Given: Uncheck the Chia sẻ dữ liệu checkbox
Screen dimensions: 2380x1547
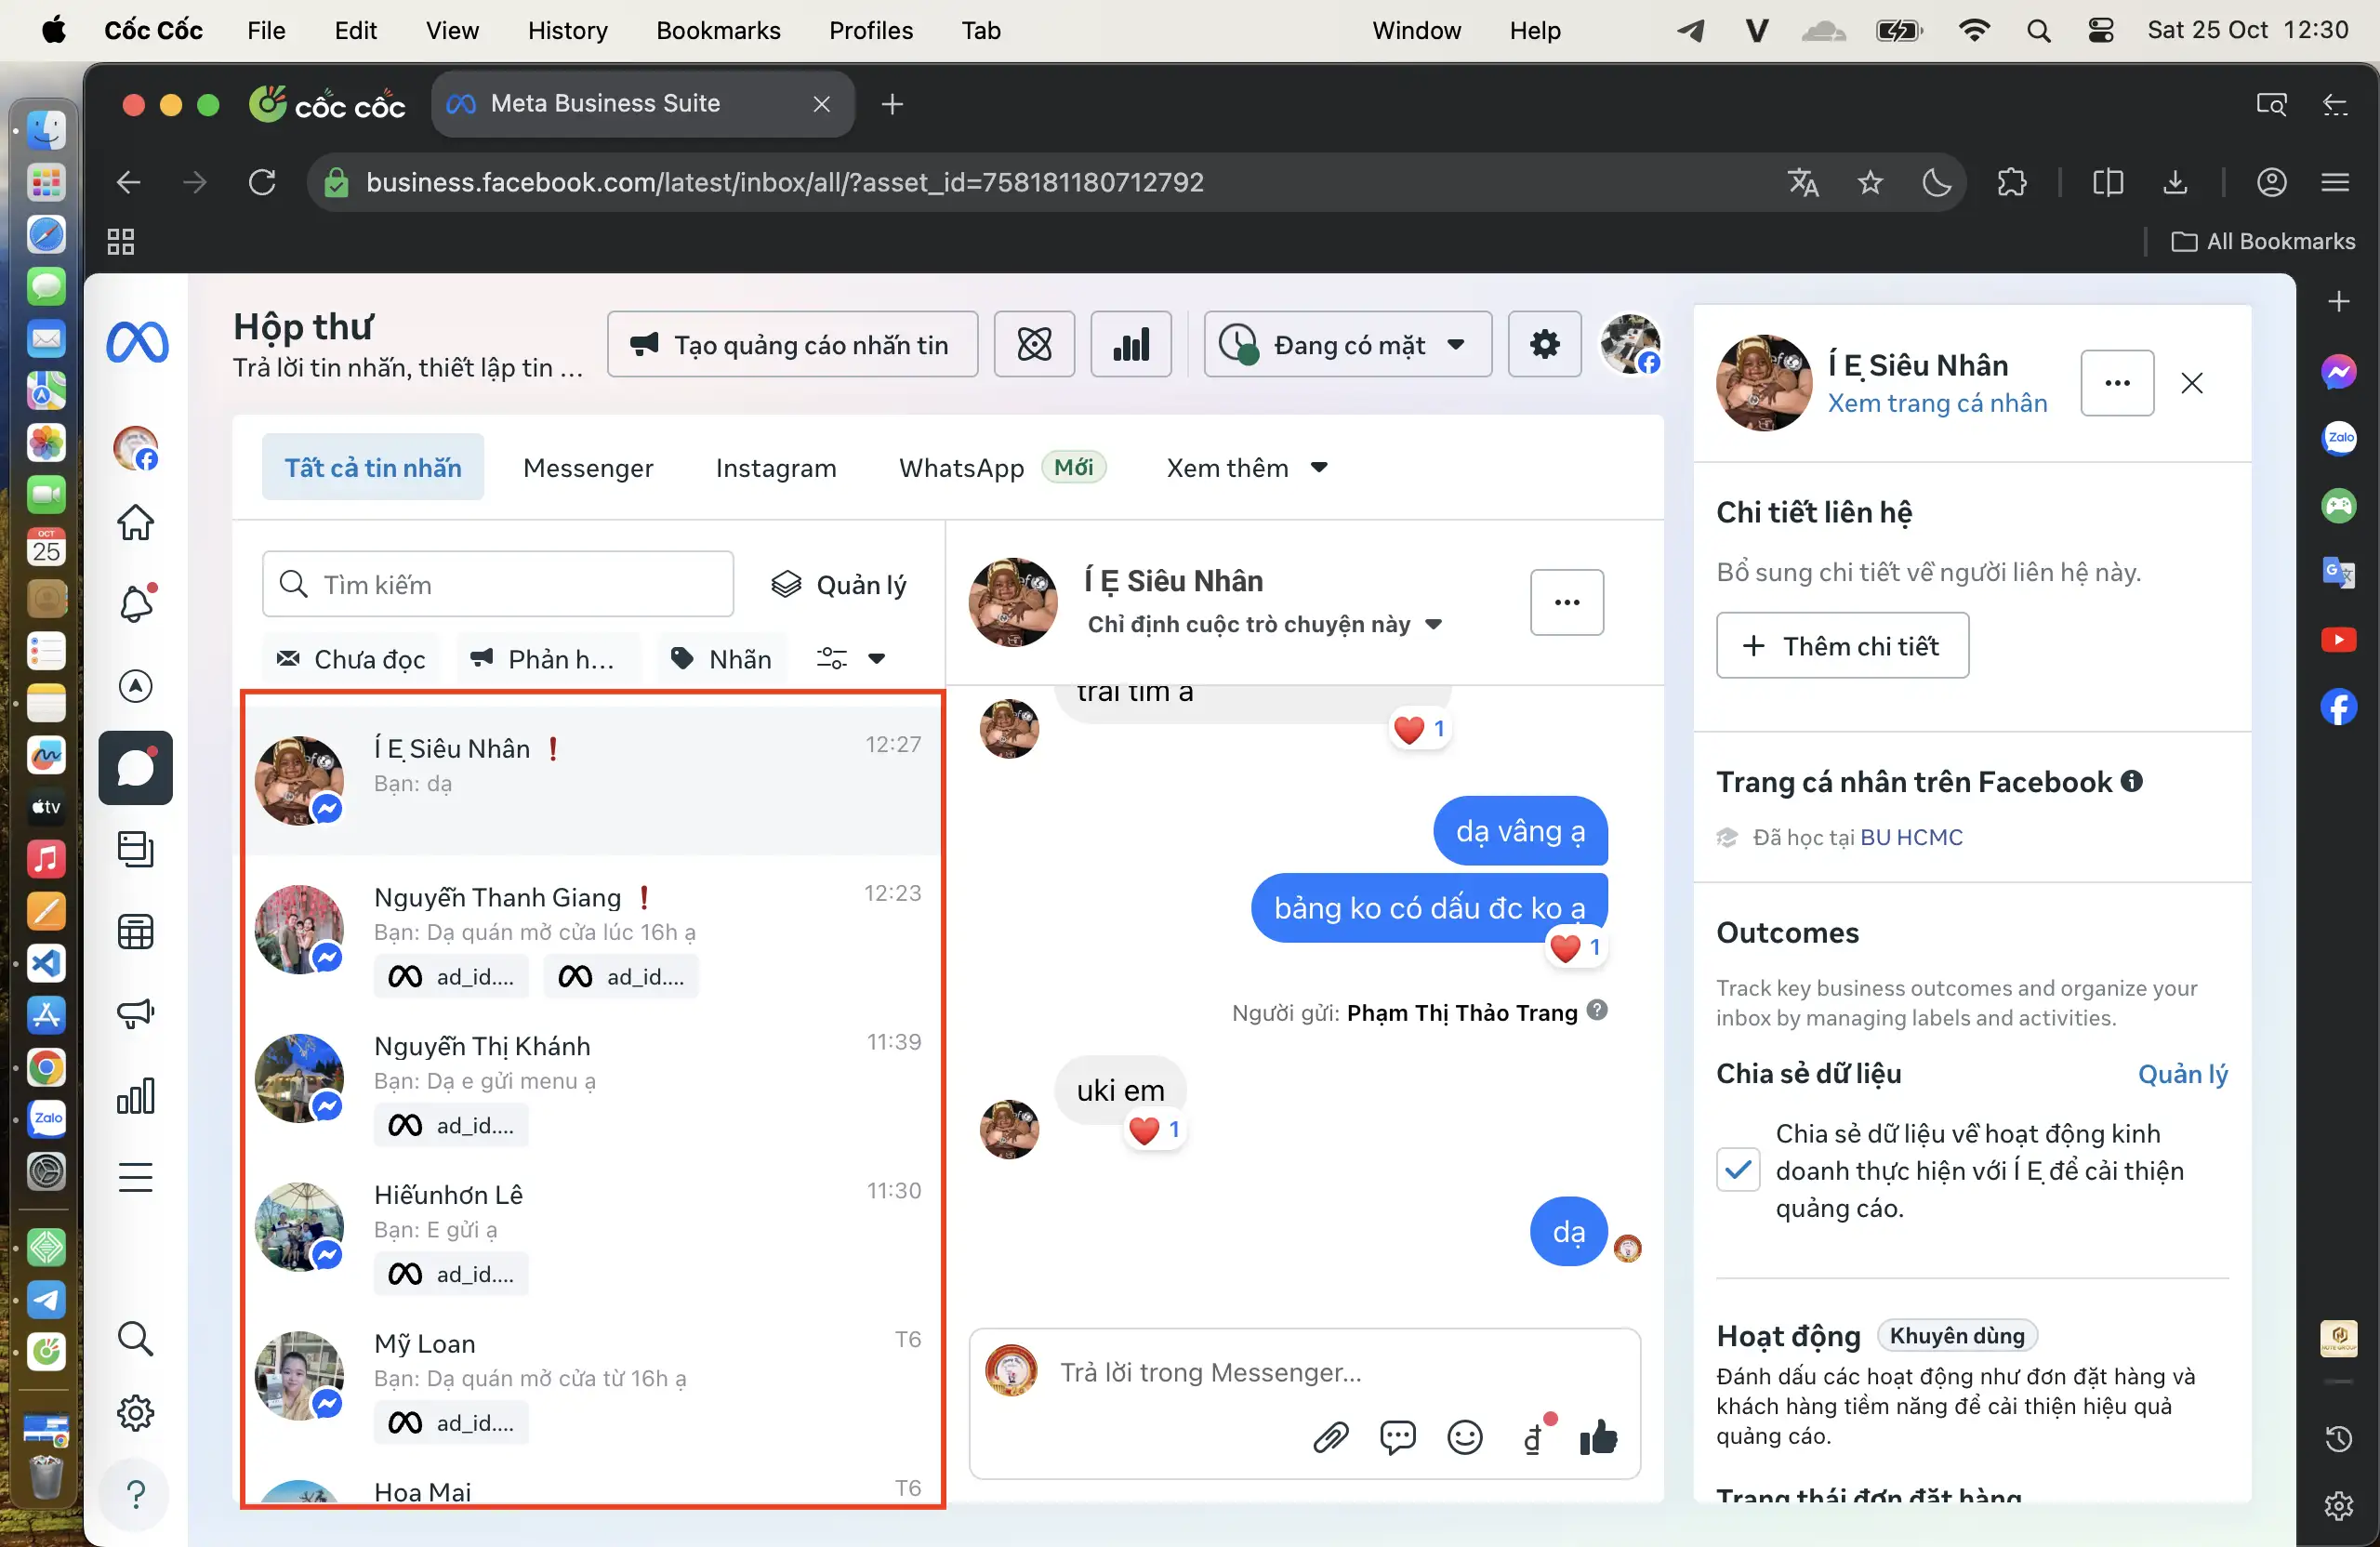Looking at the screenshot, I should click(1738, 1169).
